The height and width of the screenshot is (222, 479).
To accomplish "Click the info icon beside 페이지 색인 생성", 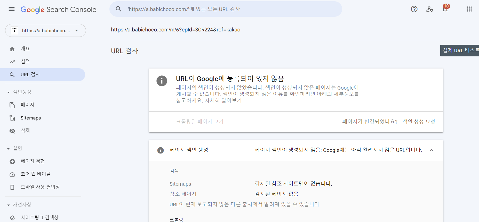I will 161,150.
